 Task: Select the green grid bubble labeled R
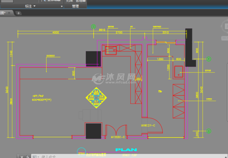[209, 59]
